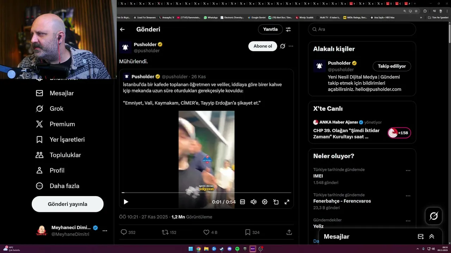The image size is (451, 253).
Task: Open more options for Fenerbahçe - Ferencvaros trend
Action: tap(408, 196)
